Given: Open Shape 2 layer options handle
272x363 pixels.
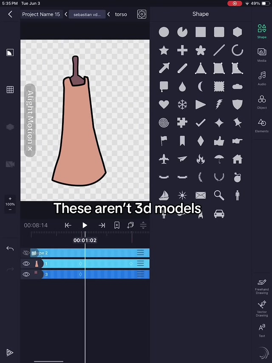Looking at the screenshot, I should click(x=140, y=253).
